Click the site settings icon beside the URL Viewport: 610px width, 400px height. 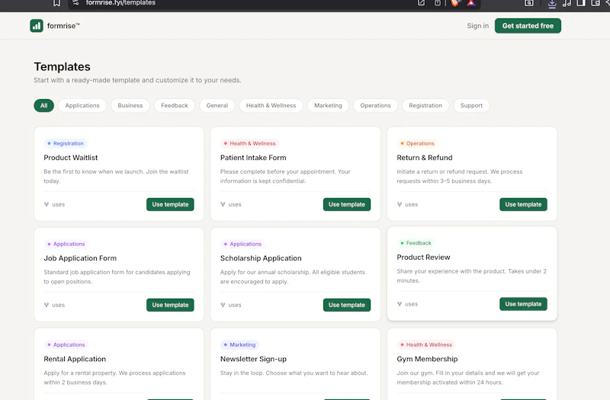pos(75,3)
